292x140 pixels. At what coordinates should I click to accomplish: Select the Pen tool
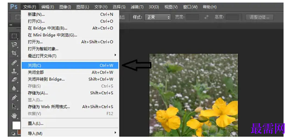pyautogui.click(x=14, y=98)
